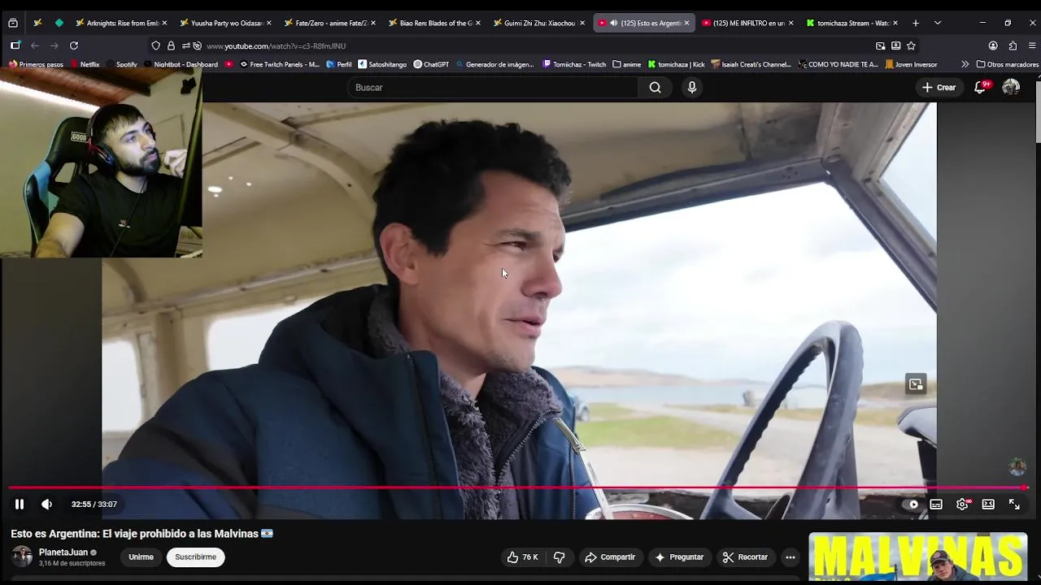Open the anime bookmarks folder
This screenshot has height=585, width=1041.
click(x=626, y=64)
